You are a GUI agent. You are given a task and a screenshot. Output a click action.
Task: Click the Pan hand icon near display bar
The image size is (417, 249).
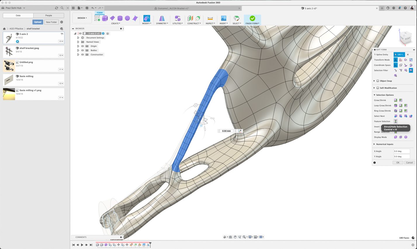point(235,237)
